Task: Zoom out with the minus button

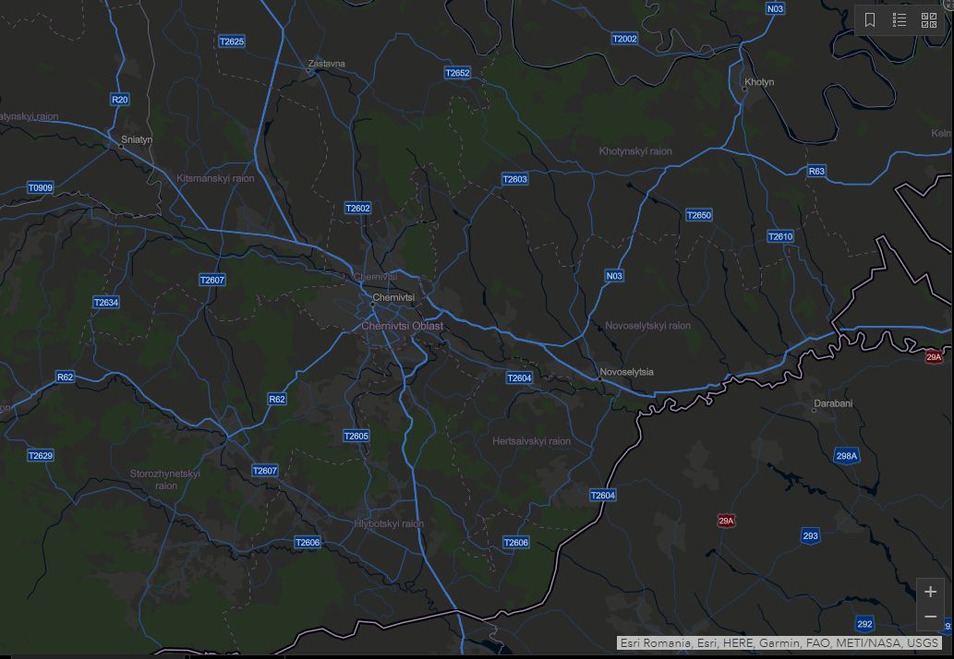Action: pos(930,617)
